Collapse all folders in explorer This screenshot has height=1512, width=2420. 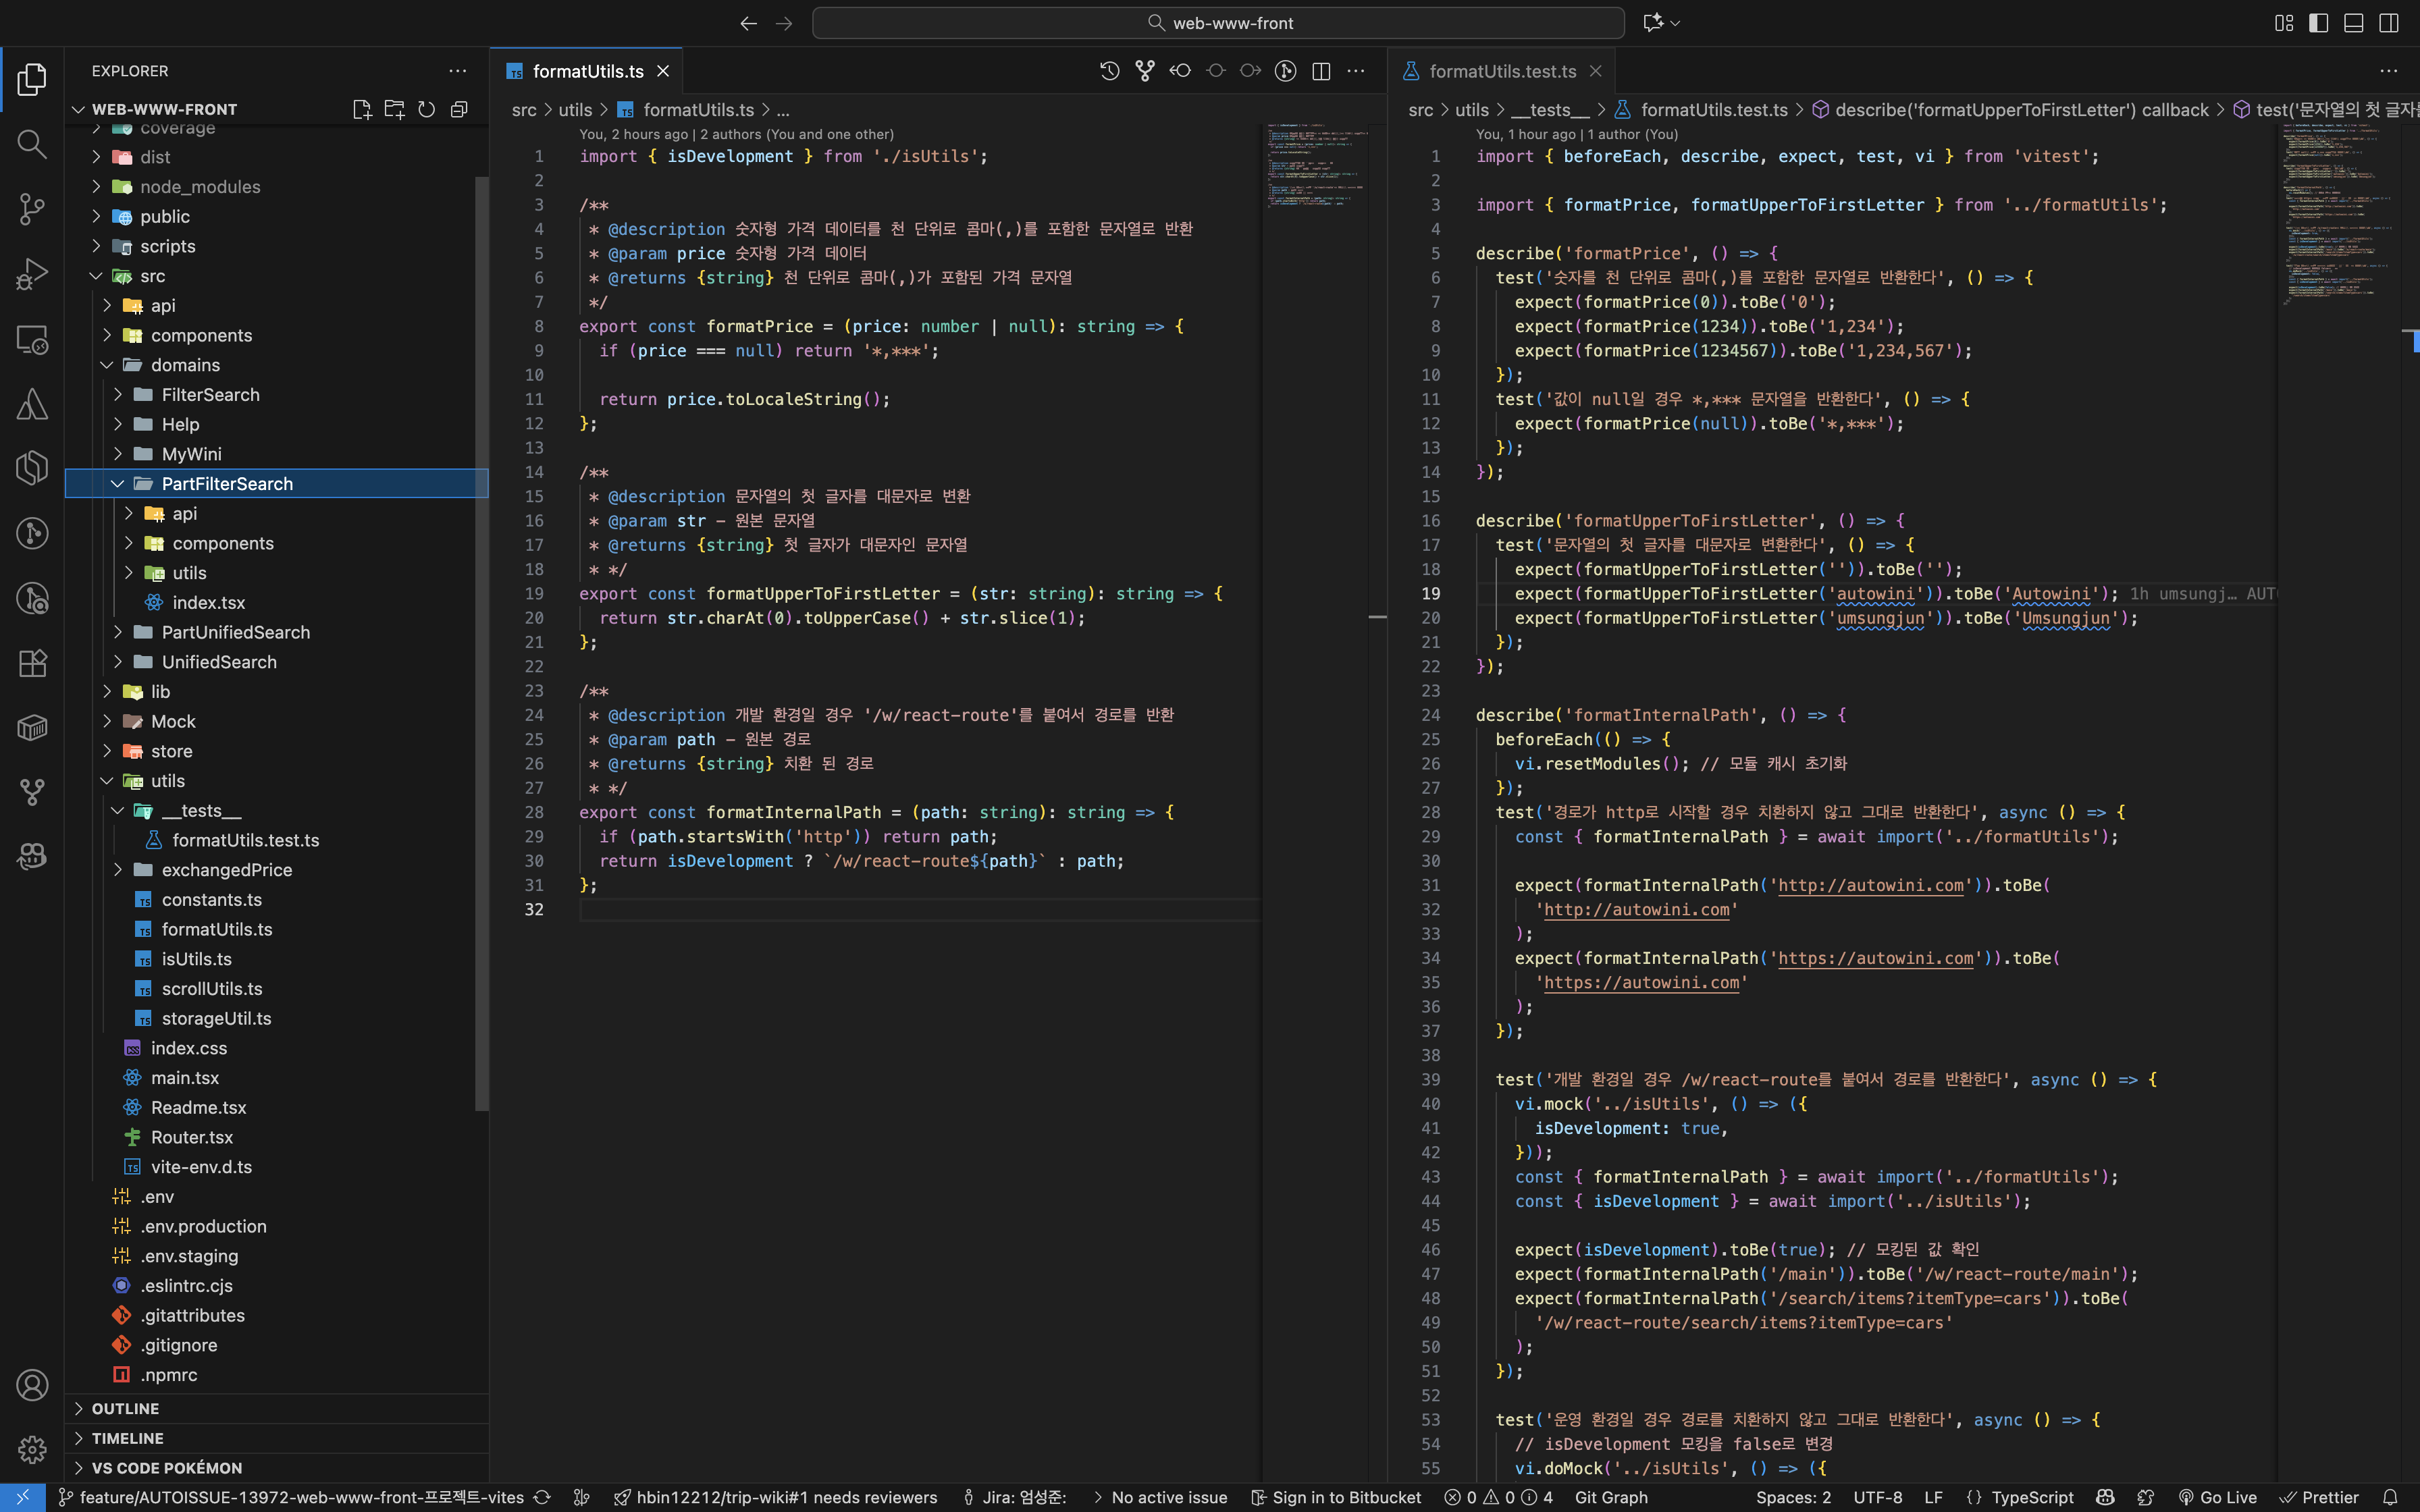459,109
